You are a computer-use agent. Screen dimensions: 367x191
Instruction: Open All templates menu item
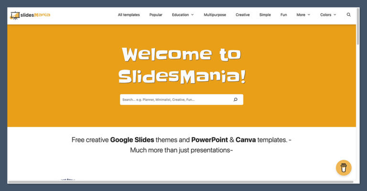click(129, 15)
